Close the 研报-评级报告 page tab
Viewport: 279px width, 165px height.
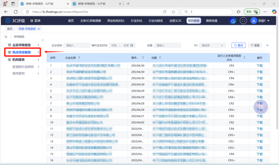pos(39,29)
